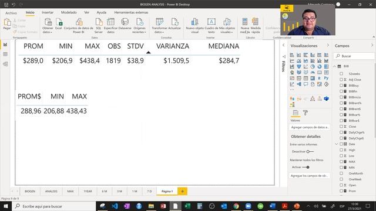The width and height of the screenshot is (376, 211).
Task: Toggle the Mantener todos los filtros switch
Action: tap(305, 167)
